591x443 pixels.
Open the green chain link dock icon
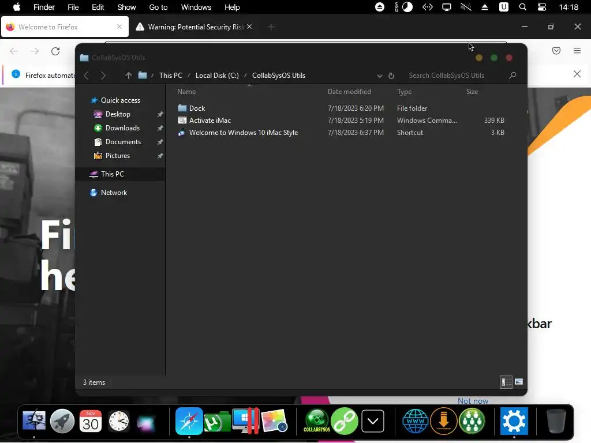pyautogui.click(x=345, y=421)
